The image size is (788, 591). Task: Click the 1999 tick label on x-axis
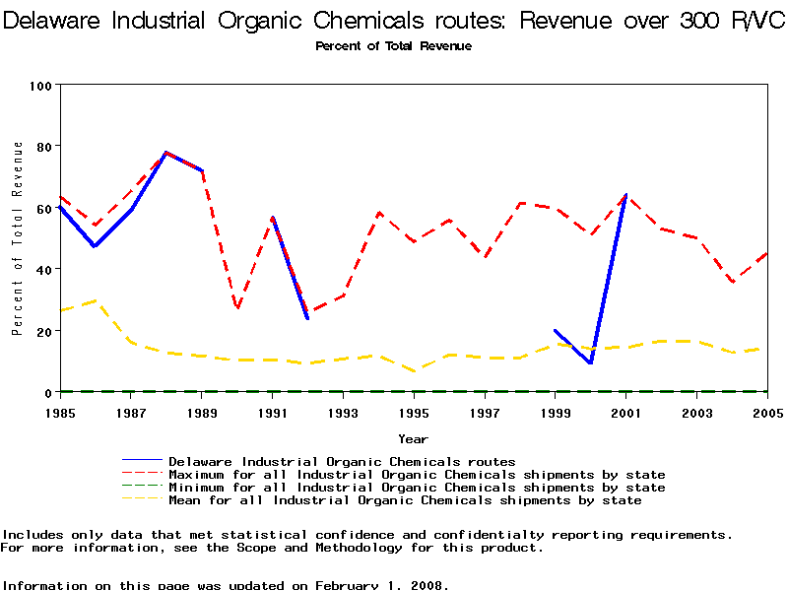coord(555,412)
